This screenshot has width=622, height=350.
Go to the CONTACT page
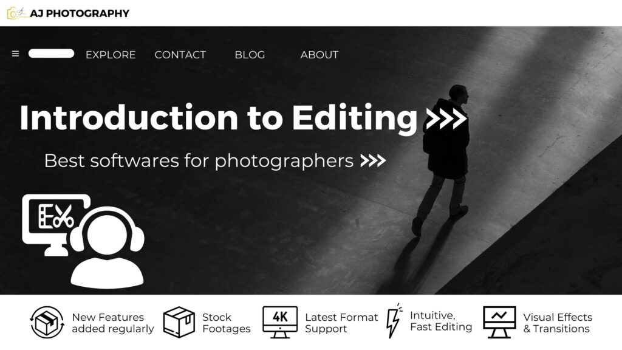pyautogui.click(x=180, y=55)
